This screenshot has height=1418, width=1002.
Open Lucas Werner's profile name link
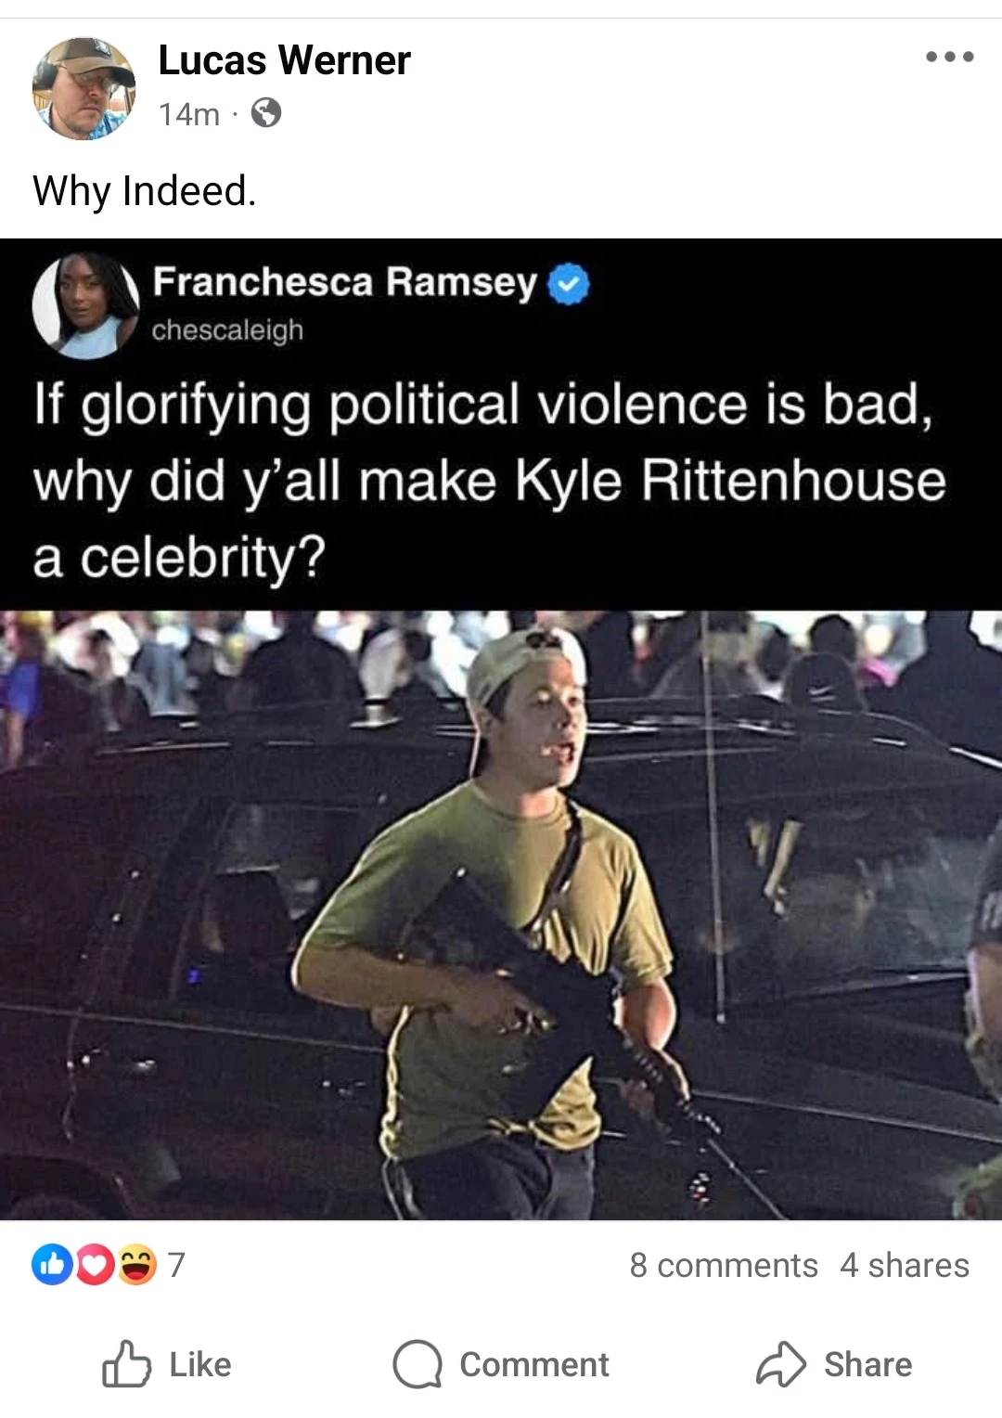(284, 60)
